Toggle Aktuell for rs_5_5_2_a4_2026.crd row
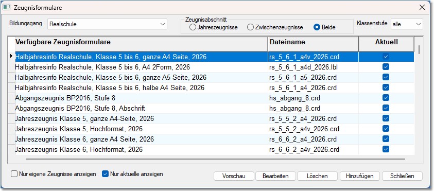Screen dimensions: 434x192 pos(386,118)
